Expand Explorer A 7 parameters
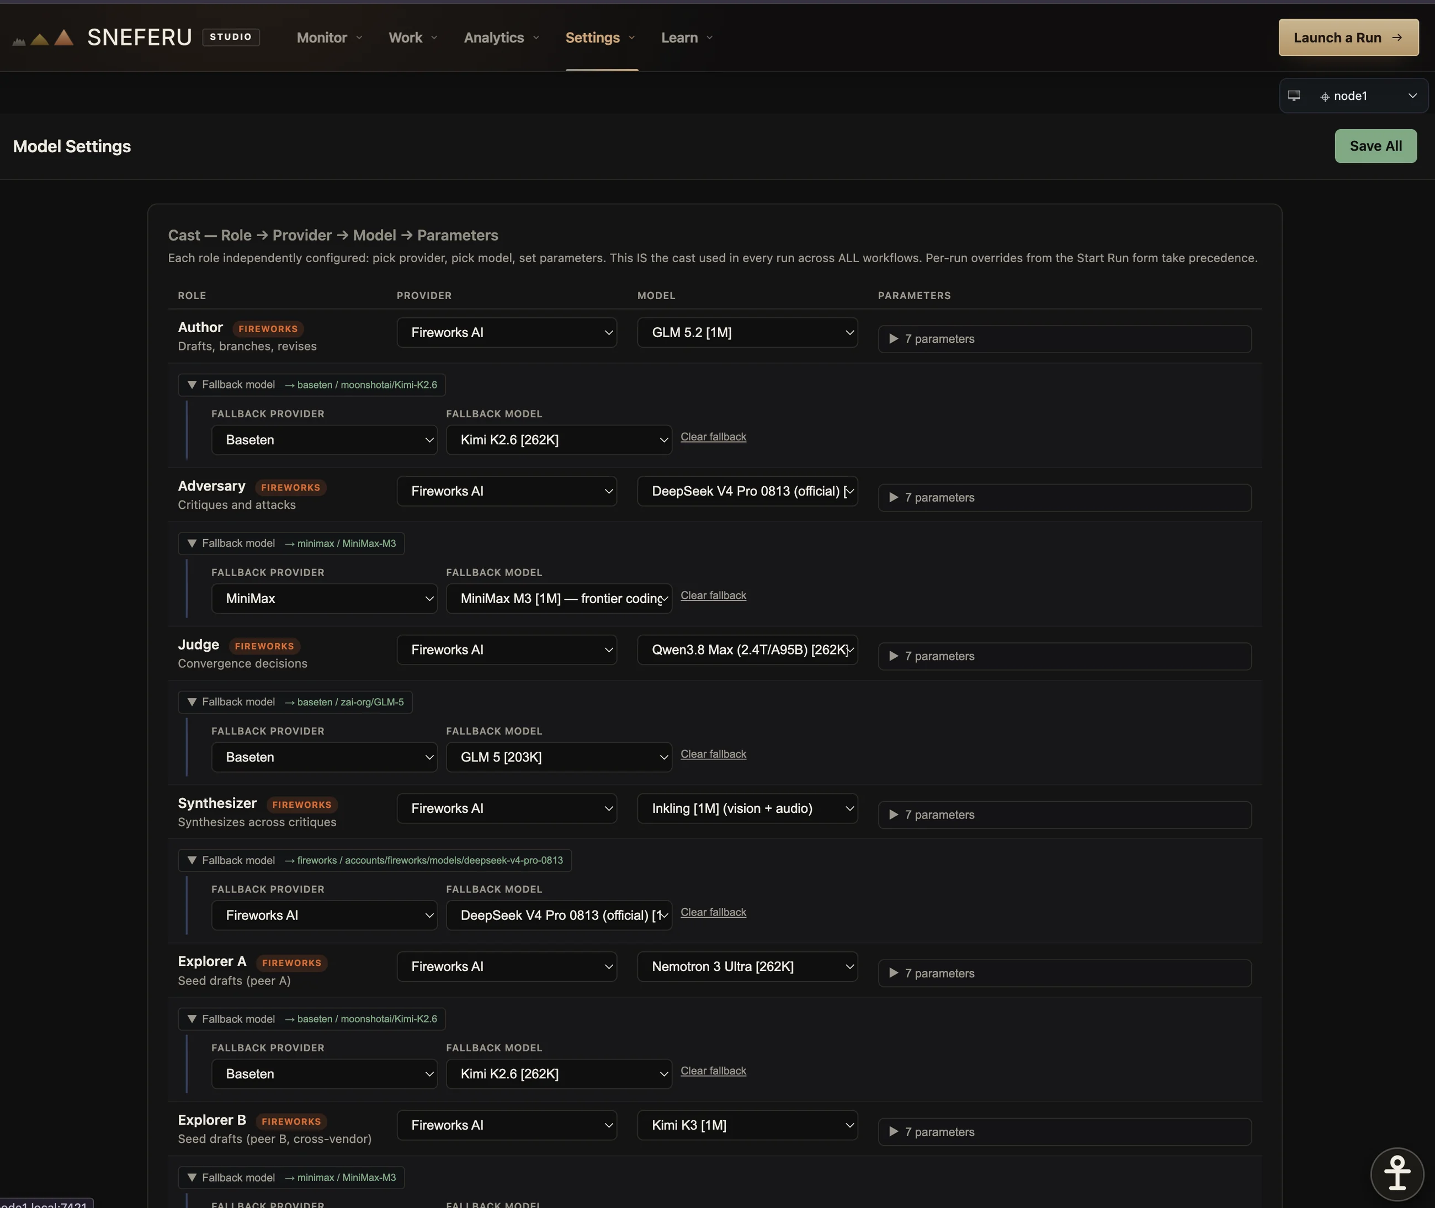Screen dimensions: 1435x1208 pyautogui.click(x=1065, y=973)
